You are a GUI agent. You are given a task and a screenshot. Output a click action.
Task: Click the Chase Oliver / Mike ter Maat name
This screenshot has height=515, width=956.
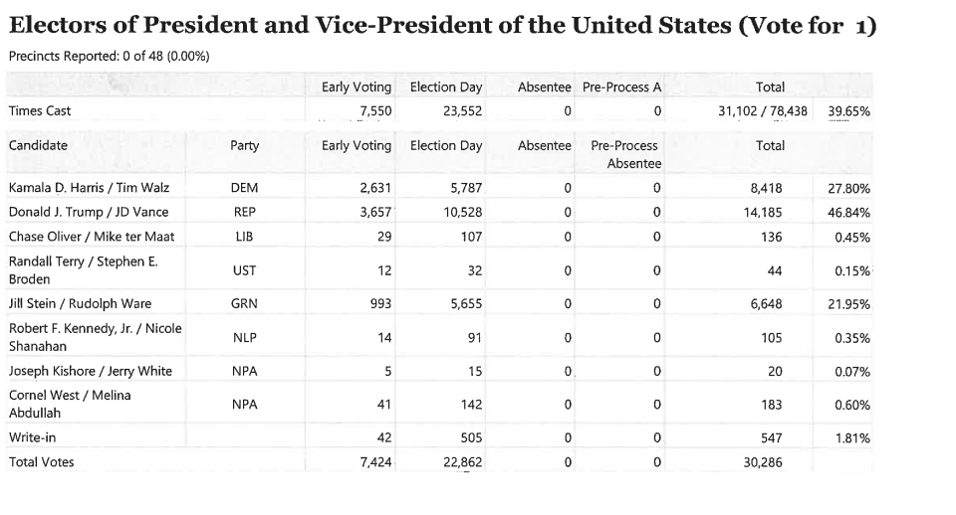pos(92,237)
